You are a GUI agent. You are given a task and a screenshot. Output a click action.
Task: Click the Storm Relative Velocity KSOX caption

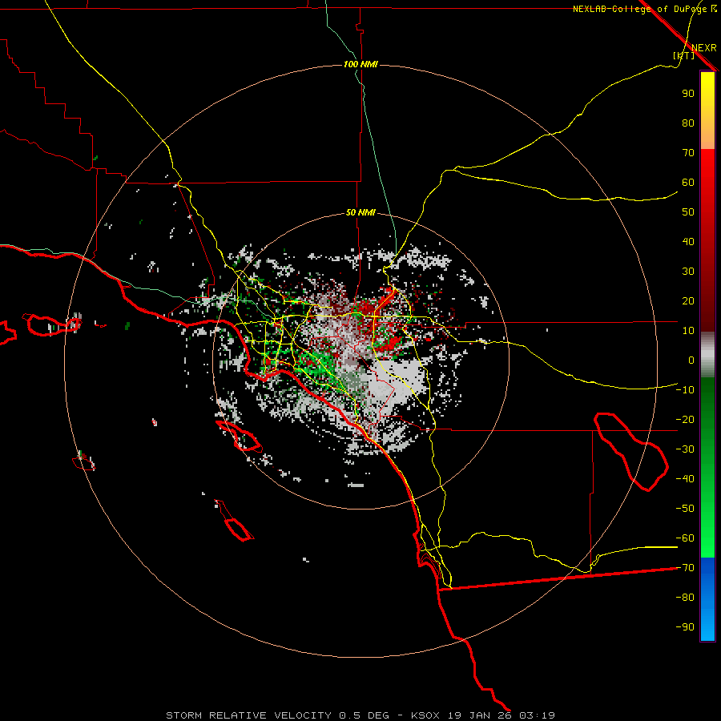coord(360,715)
